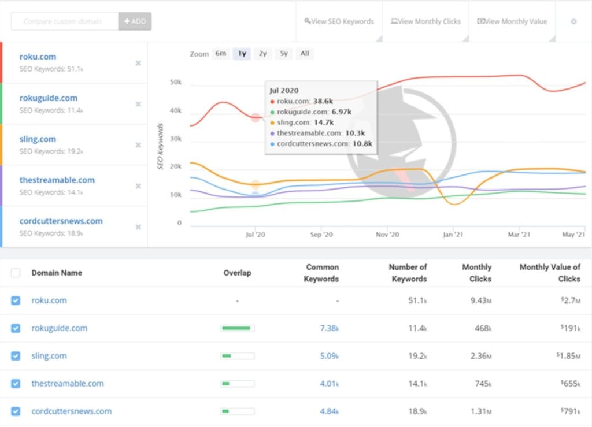Click the thestreamable.com overlap bar

[238, 384]
